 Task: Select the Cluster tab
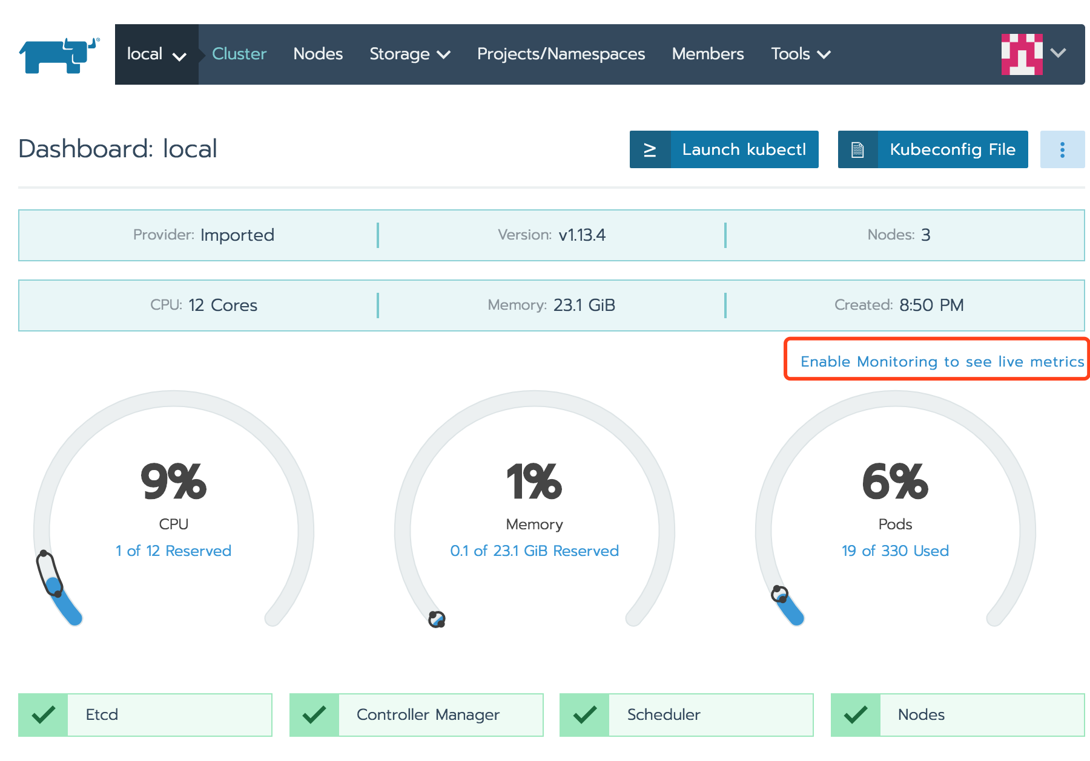(239, 54)
